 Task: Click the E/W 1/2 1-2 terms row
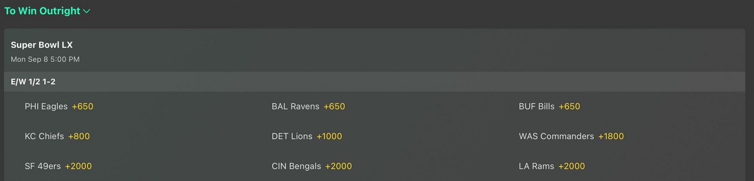pos(33,82)
